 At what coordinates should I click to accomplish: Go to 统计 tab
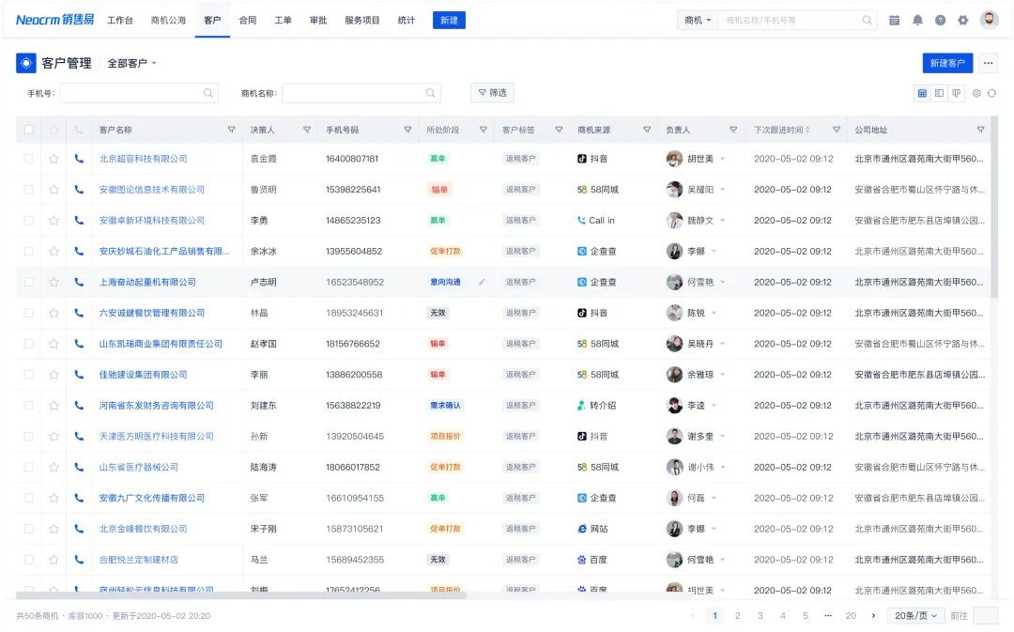[407, 20]
